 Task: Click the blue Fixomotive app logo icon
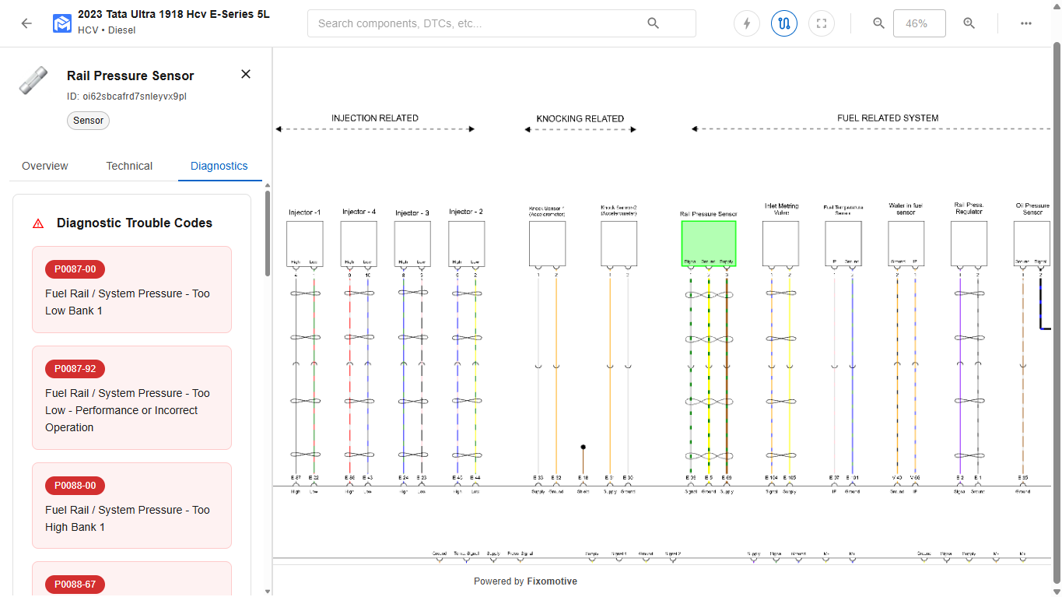pyautogui.click(x=61, y=23)
